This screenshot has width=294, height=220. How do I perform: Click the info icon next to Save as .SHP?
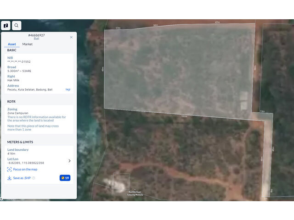[x=34, y=178]
